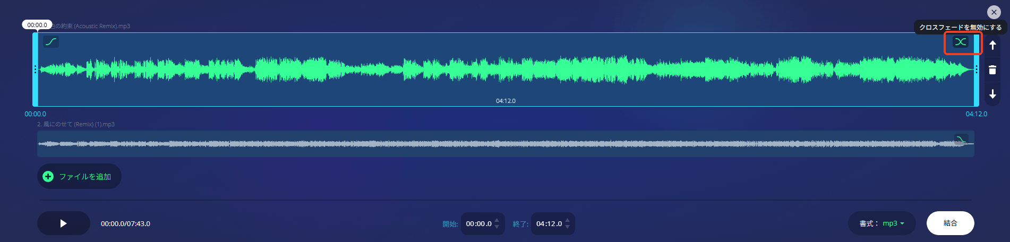Increase the end time with the up arrow
1010x242 pixels.
[x=568, y=220]
